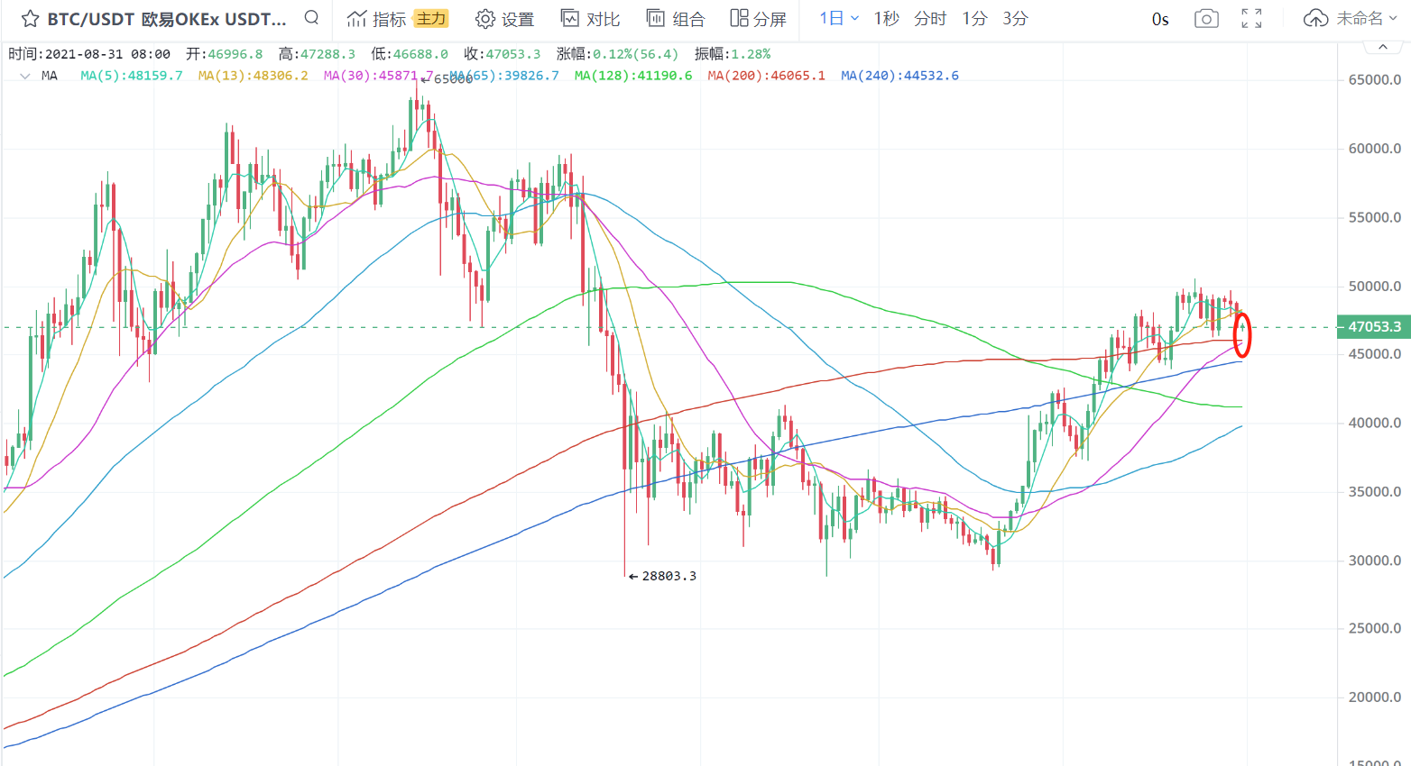Open the 组合 combination tool
The width and height of the screenshot is (1411, 766).
(676, 19)
